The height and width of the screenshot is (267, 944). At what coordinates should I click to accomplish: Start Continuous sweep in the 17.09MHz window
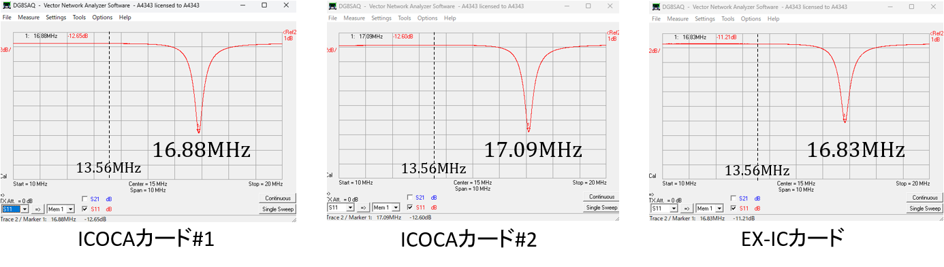click(x=601, y=197)
